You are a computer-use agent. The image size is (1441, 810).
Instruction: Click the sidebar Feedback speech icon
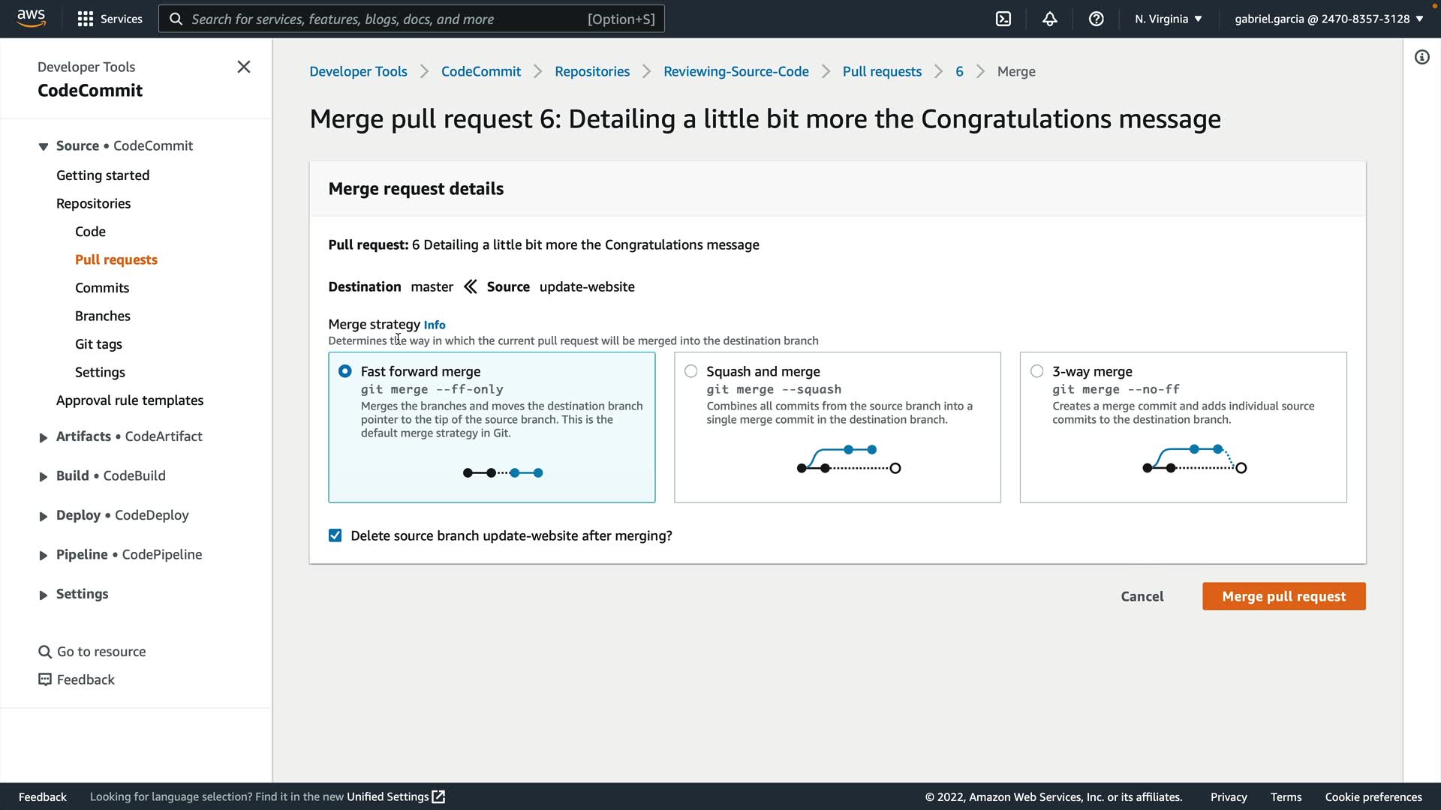[45, 679]
